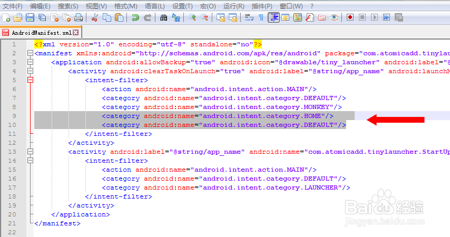Open the Function List icon
This screenshot has height=237, width=450.
310,17
